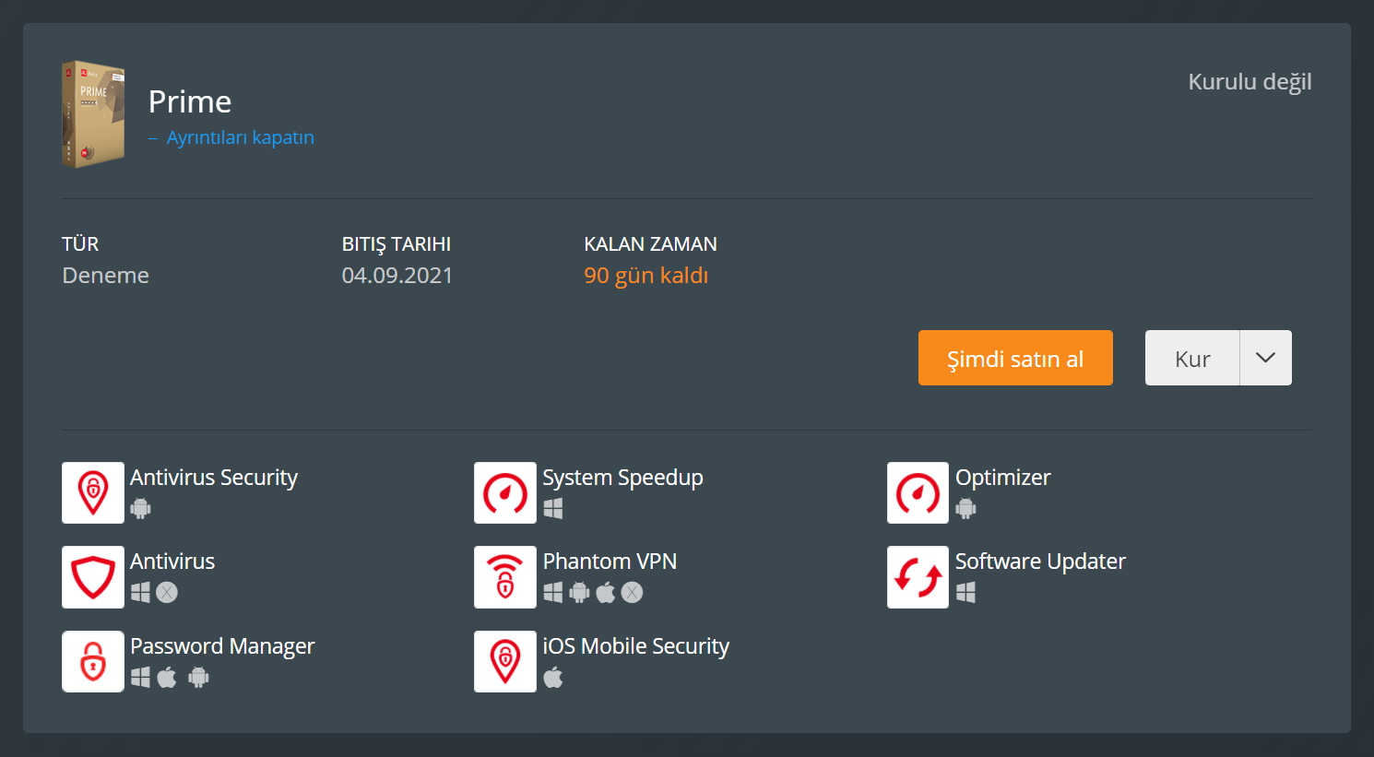
Task: Click Windows icon under Software Updater
Action: (965, 592)
